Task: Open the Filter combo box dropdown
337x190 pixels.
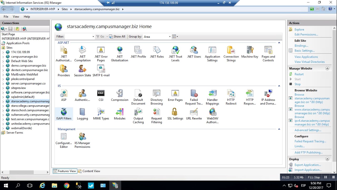Action: pyautogui.click(x=93, y=37)
